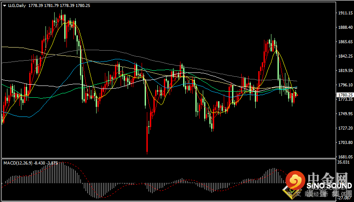This screenshot has width=354, height=202.
Task: Click the 1842.25 axis level
Action: click(345, 56)
